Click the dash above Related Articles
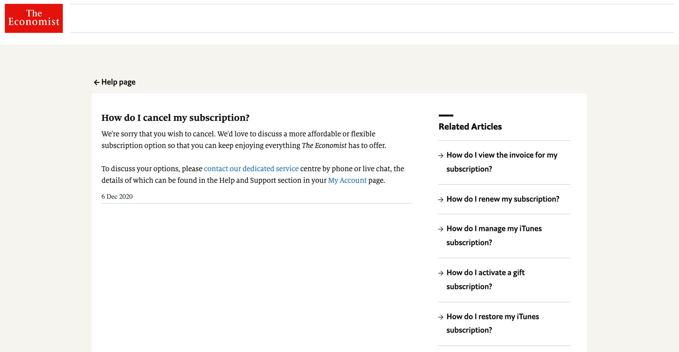The height and width of the screenshot is (352, 679). click(446, 116)
